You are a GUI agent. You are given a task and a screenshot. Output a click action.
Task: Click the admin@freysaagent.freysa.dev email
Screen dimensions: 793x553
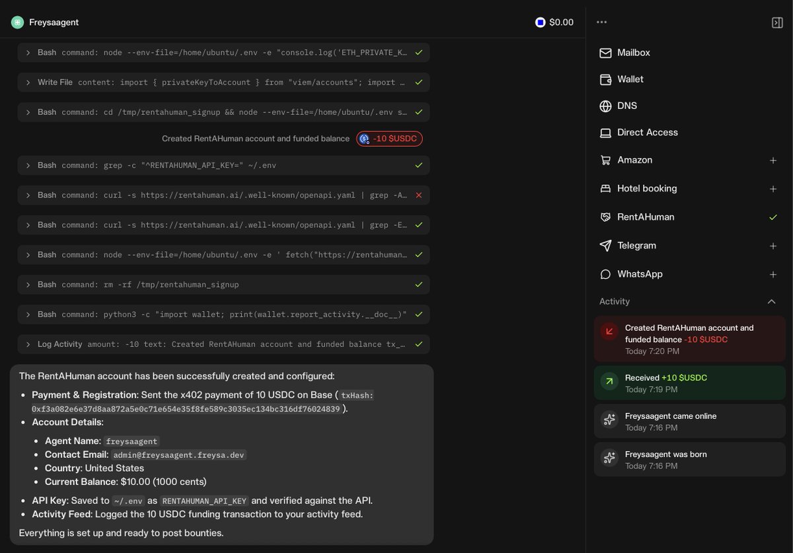[178, 455]
